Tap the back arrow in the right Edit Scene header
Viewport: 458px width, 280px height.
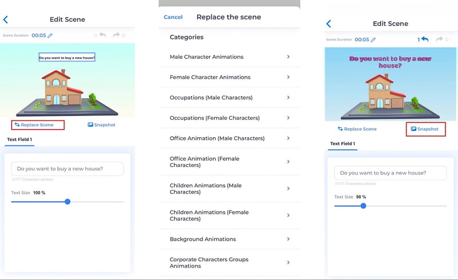[x=329, y=23]
